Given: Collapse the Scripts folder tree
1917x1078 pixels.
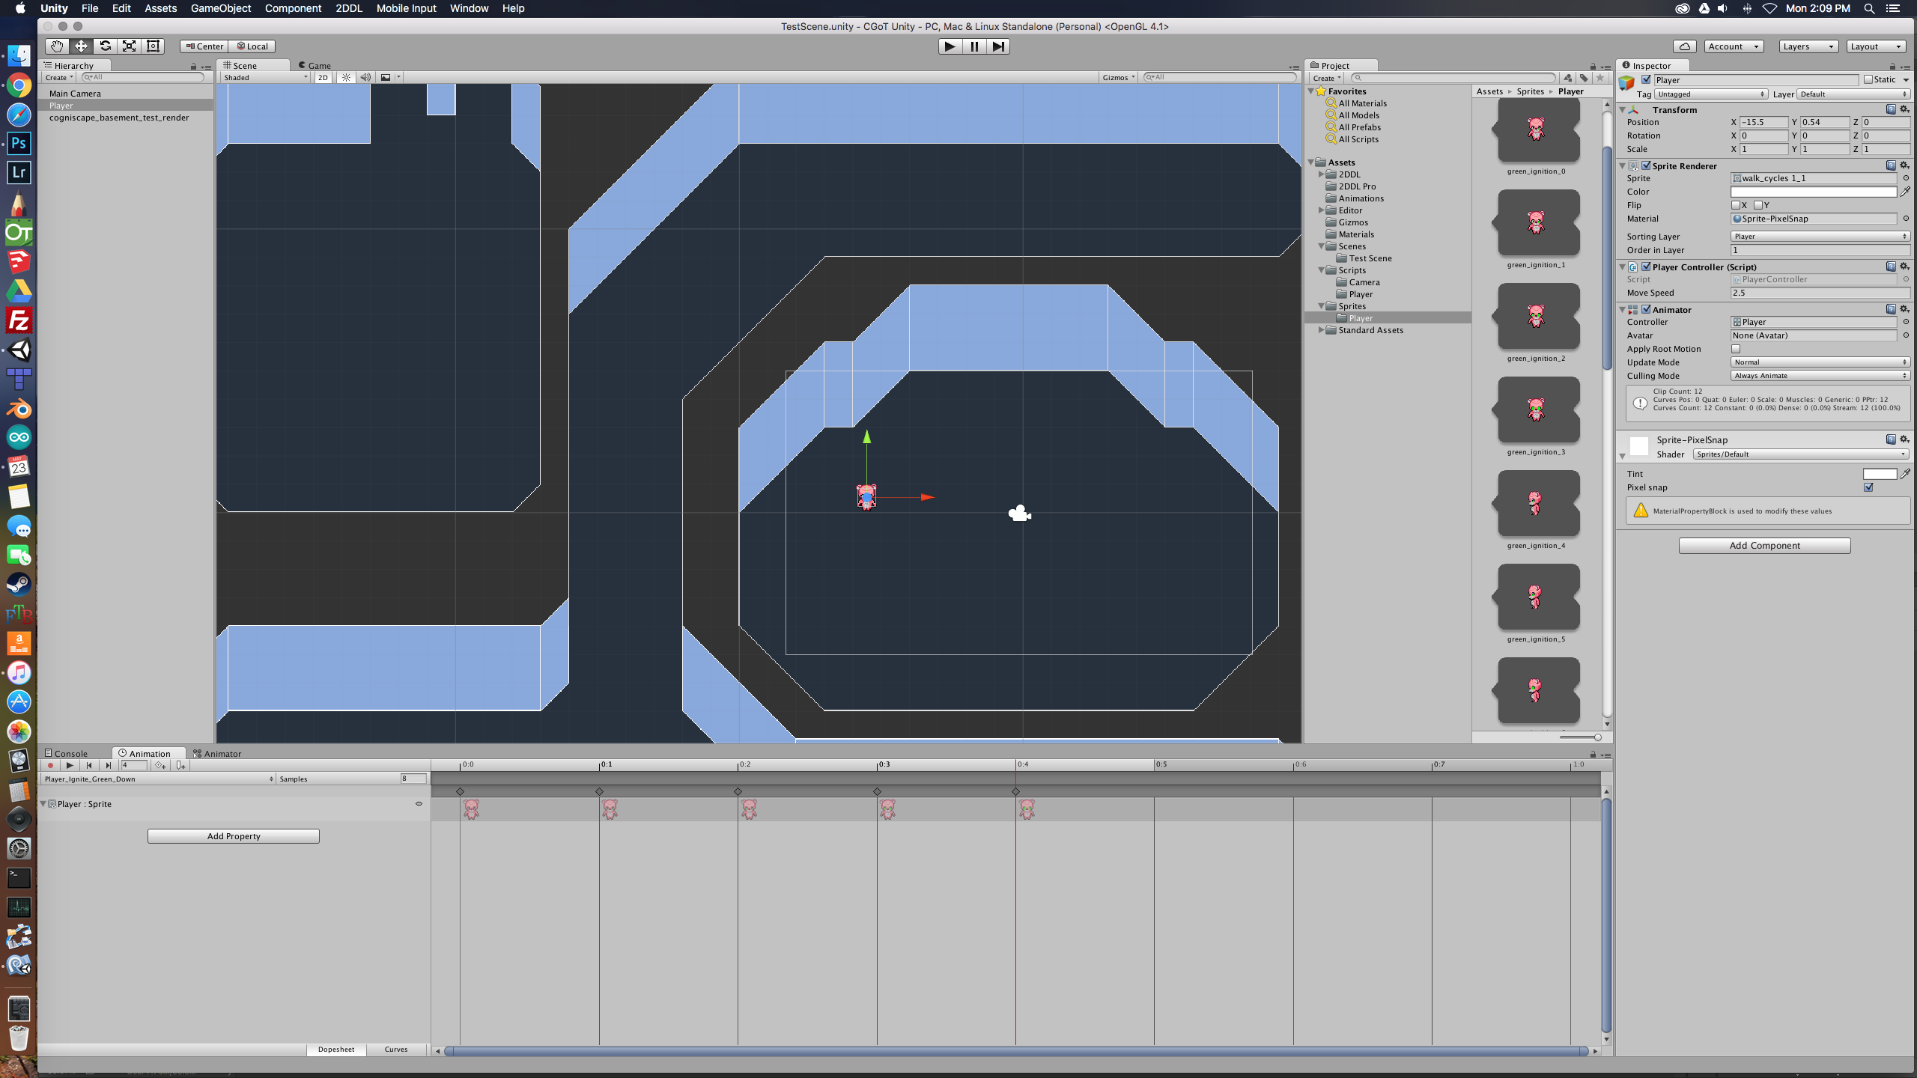Looking at the screenshot, I should coord(1322,270).
